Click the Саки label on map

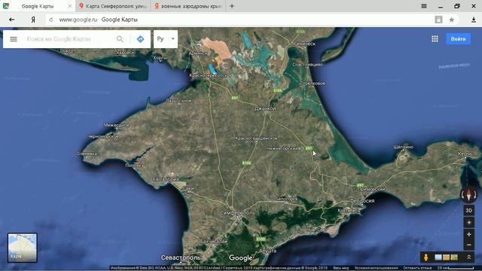point(188,188)
